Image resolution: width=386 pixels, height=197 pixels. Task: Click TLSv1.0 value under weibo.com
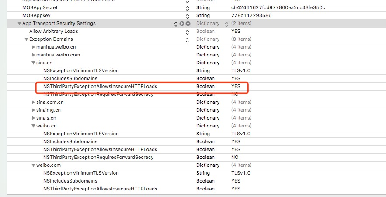point(240,173)
